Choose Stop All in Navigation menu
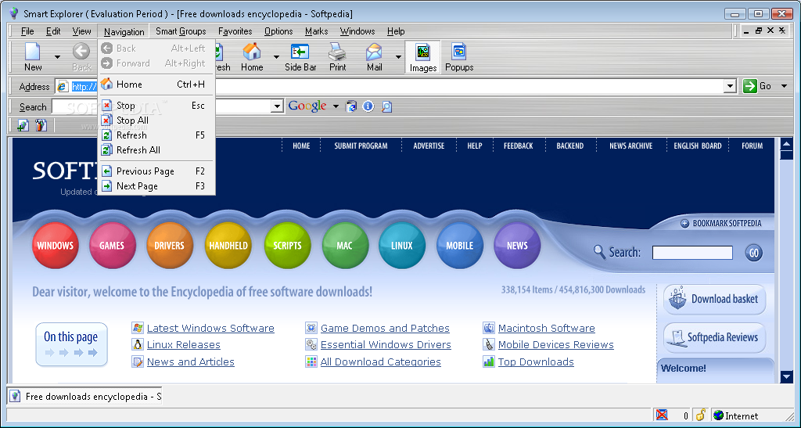Screen dimensions: 801x428 (156, 120)
